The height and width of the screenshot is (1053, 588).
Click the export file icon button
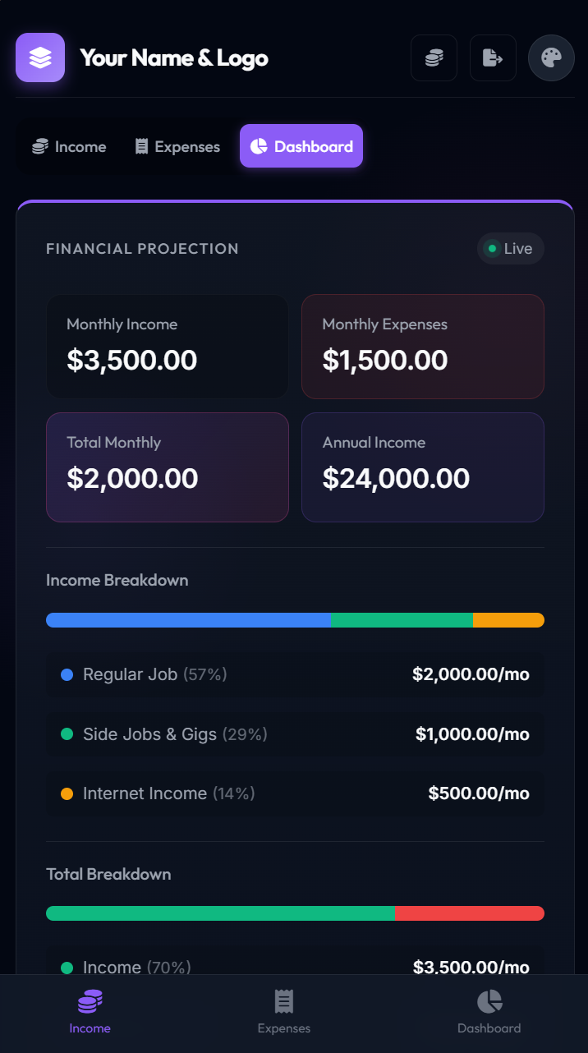(493, 57)
